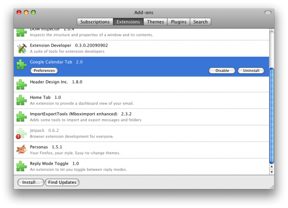Click the scrollbar up arrow
288x208 pixels.
point(272,166)
